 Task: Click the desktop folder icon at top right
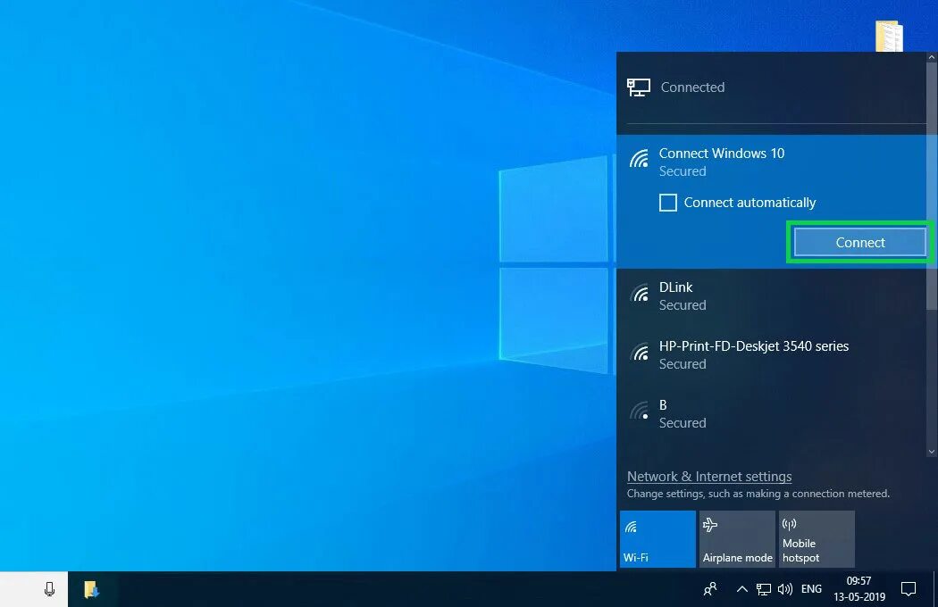pos(889,36)
